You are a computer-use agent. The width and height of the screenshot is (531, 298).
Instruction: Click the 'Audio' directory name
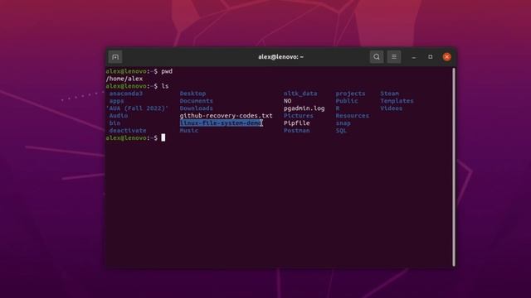coord(119,116)
